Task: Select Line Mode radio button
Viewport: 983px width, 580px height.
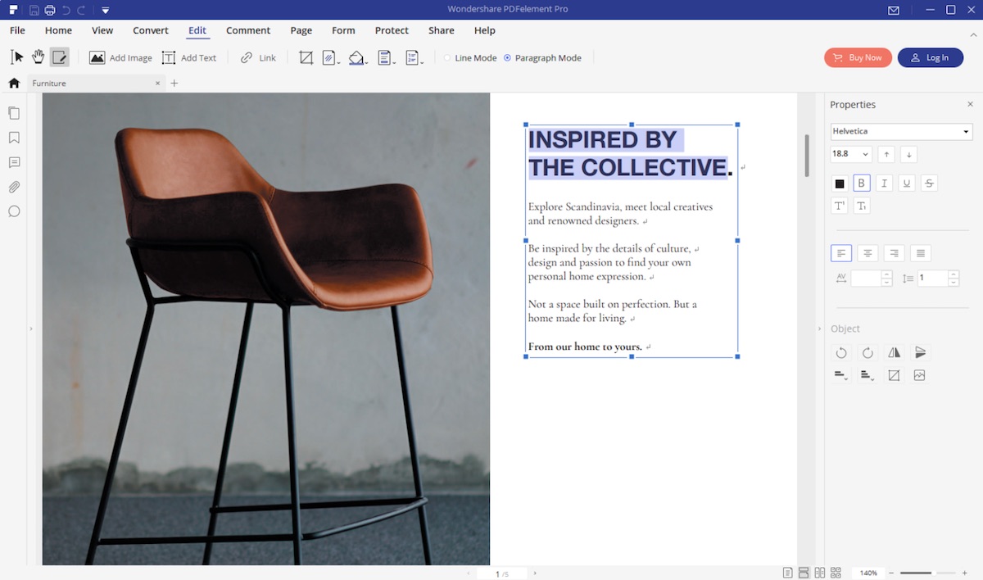Action: click(447, 58)
